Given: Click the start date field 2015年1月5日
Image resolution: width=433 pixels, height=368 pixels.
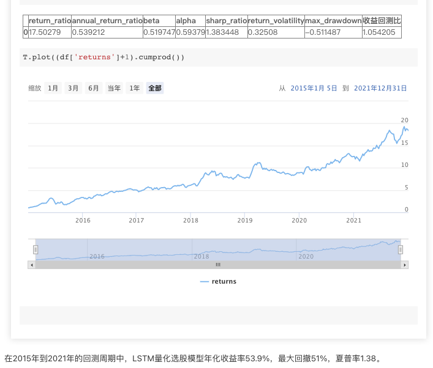Looking at the screenshot, I should point(314,88).
